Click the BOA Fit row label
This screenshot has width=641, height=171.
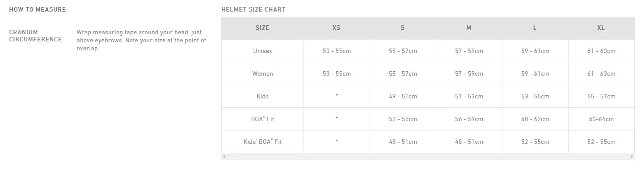[262, 119]
